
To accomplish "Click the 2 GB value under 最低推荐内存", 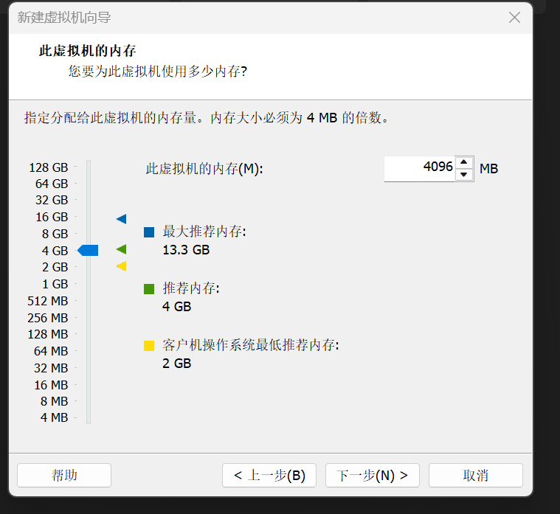I will pos(177,364).
